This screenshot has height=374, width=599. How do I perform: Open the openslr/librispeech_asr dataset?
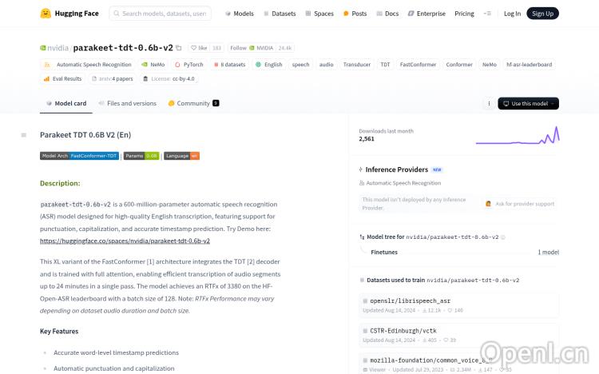coord(410,301)
